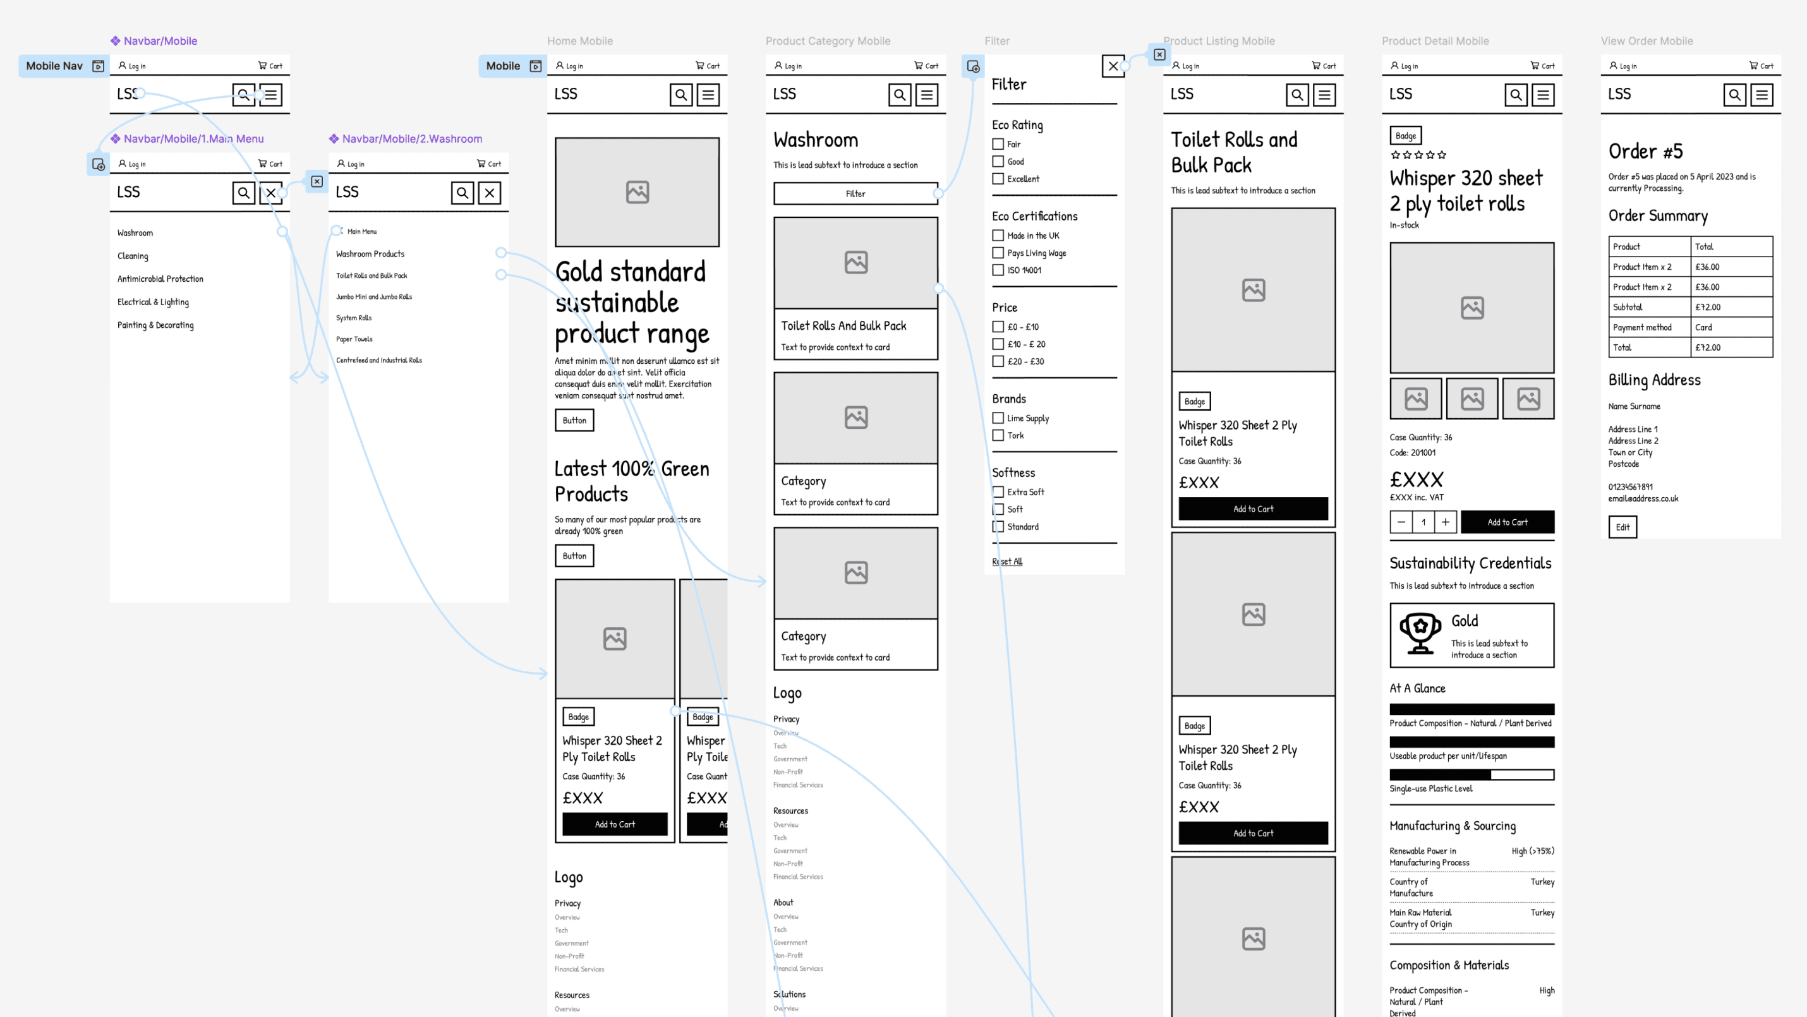Viewport: 1807px width, 1017px height.
Task: Tick the Lime Supply brand checkbox
Action: tap(998, 418)
